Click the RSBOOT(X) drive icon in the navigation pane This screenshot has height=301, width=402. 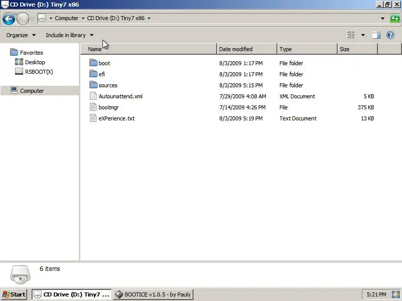[x=19, y=71]
